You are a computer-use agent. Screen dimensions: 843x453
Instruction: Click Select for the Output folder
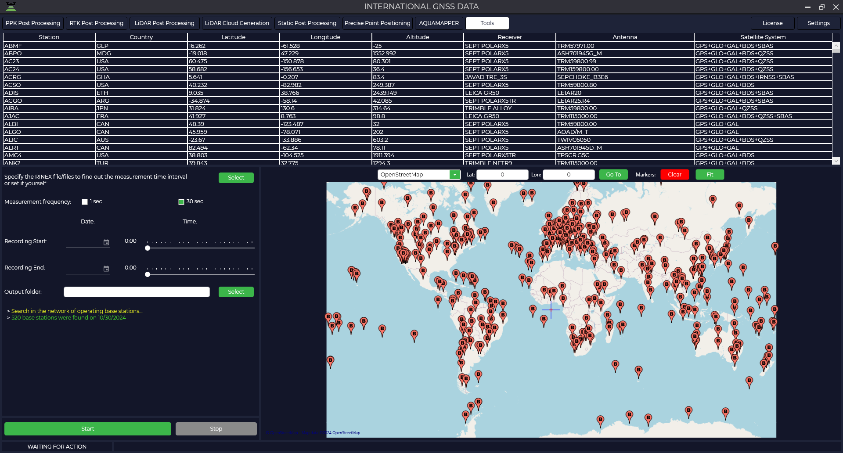coord(236,292)
